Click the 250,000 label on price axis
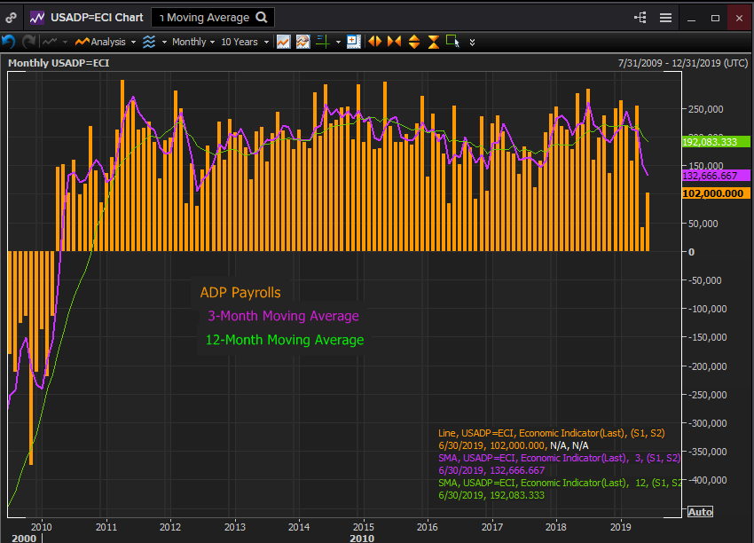The image size is (754, 543). click(705, 109)
